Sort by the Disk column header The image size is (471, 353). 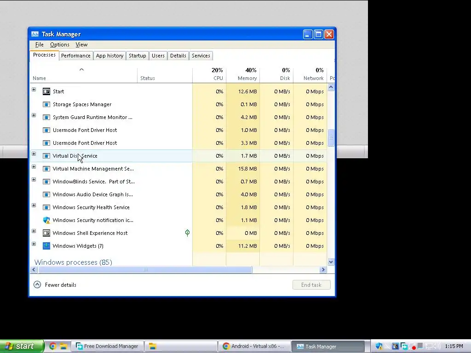276,75
